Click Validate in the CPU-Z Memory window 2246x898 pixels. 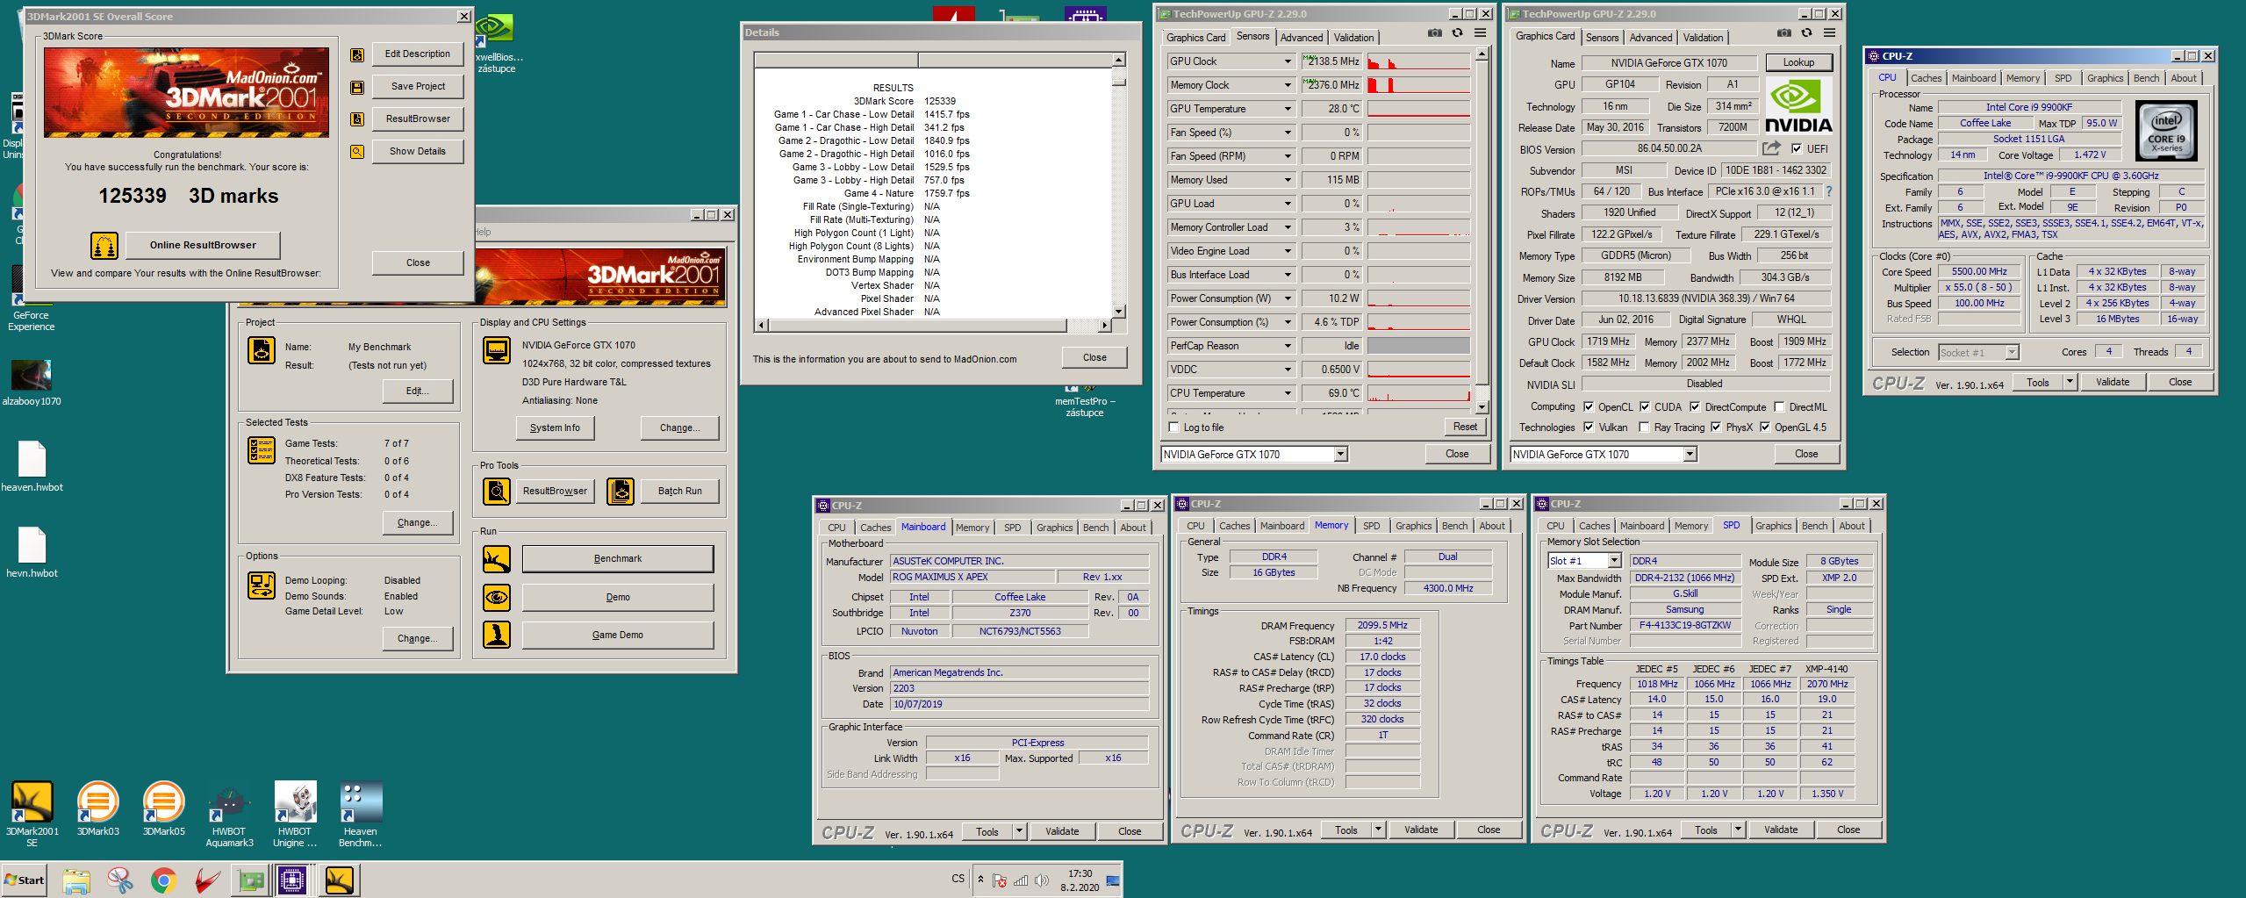tap(1420, 830)
